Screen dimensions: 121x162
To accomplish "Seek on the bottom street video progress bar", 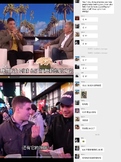I will 37,157.
